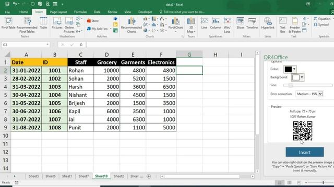
Task: Open the QR Background color dropdown
Action: coord(302,77)
